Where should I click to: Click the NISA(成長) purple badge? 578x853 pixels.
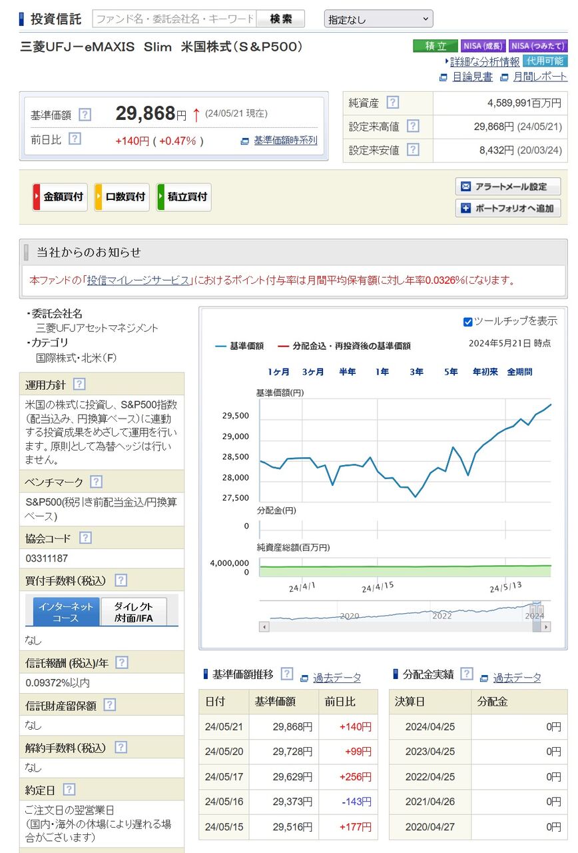coord(483,46)
